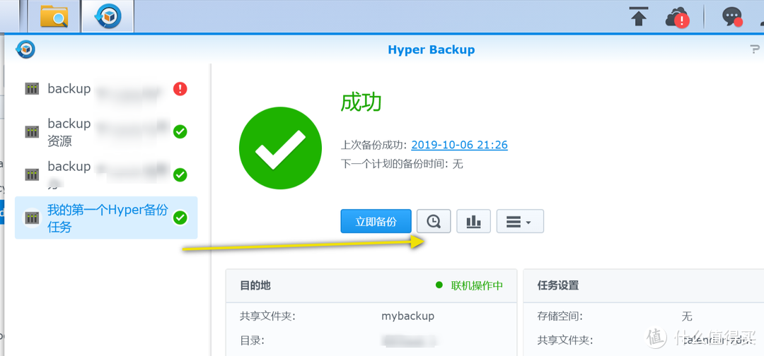This screenshot has width=764, height=356.
Task: Open File Station from the taskbar
Action: click(x=54, y=16)
